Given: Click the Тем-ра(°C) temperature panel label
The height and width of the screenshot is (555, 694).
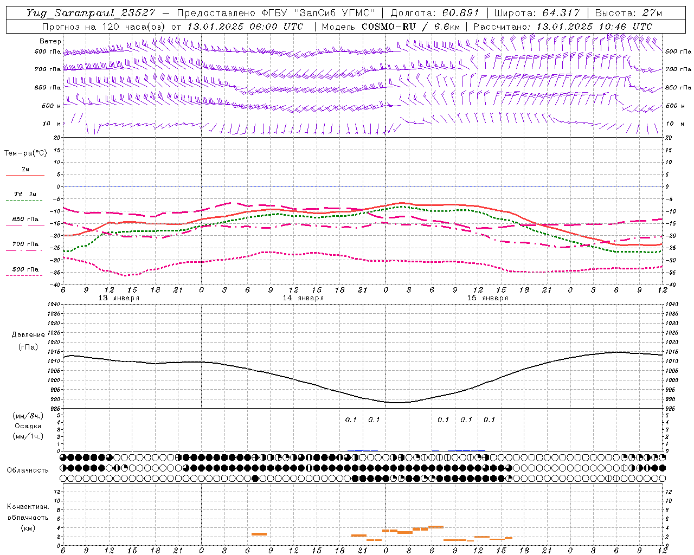Looking at the screenshot, I should point(25,153).
